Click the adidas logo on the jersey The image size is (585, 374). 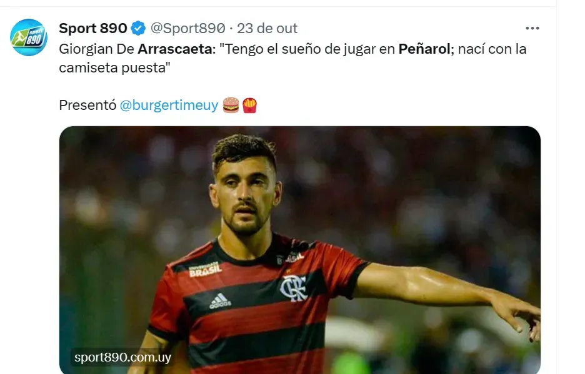tap(220, 302)
